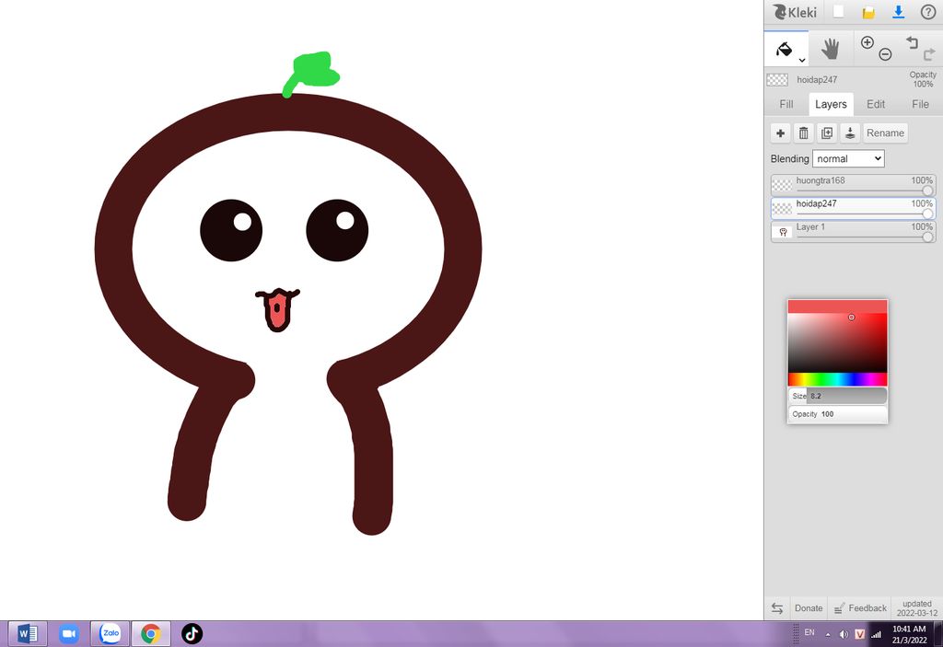
Task: Adjust the Size 8.2 slider
Action: pyautogui.click(x=837, y=396)
